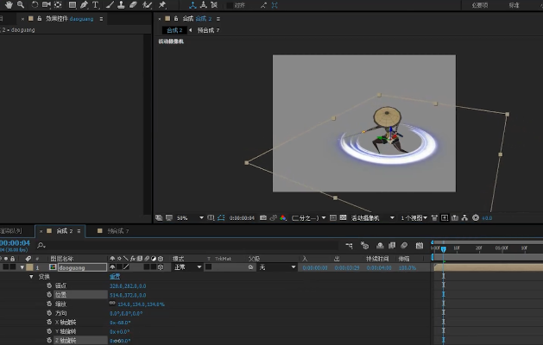Click the 位置 value 514.0,372.0,0.0

128,295
